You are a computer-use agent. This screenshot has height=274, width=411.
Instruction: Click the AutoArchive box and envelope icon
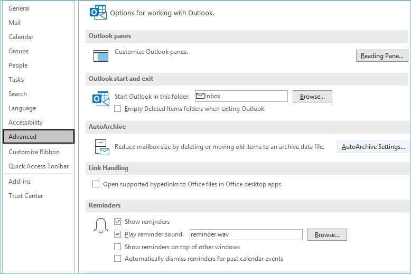[101, 147]
